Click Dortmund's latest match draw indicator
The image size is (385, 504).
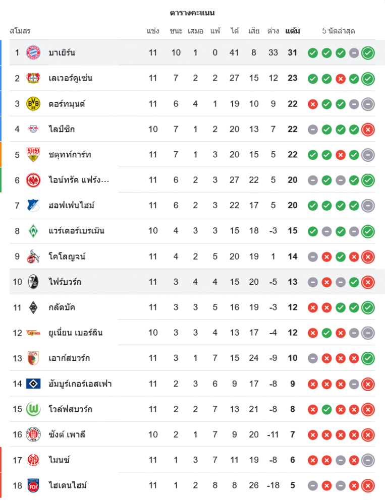click(x=368, y=104)
